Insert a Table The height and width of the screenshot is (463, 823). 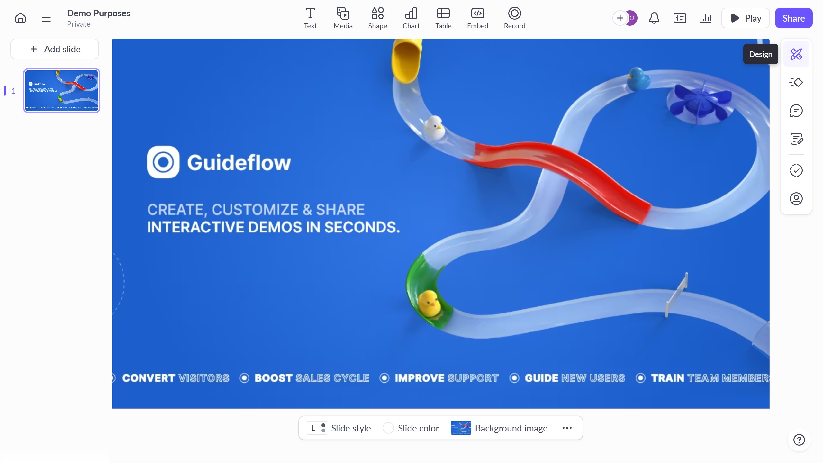click(443, 18)
